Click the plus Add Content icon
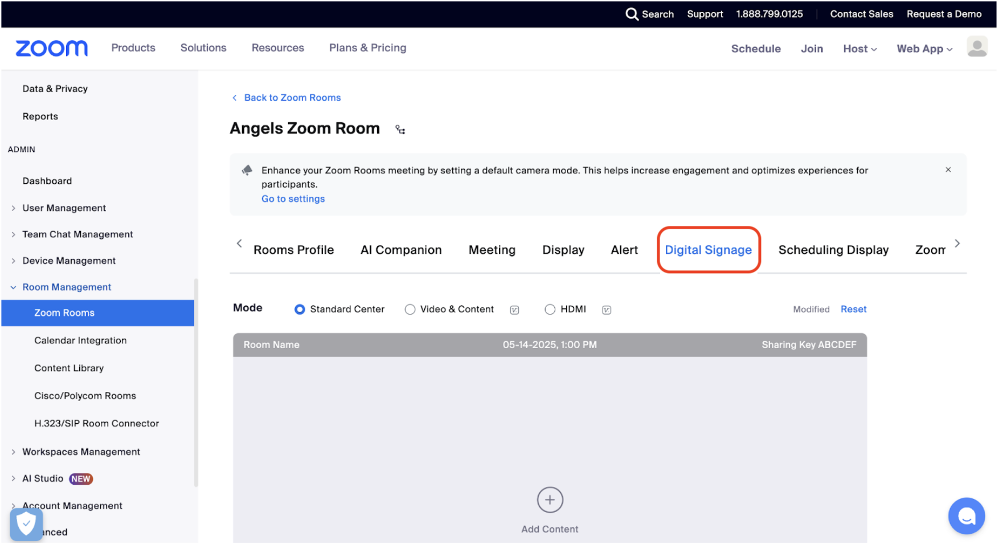999x545 pixels. click(550, 500)
